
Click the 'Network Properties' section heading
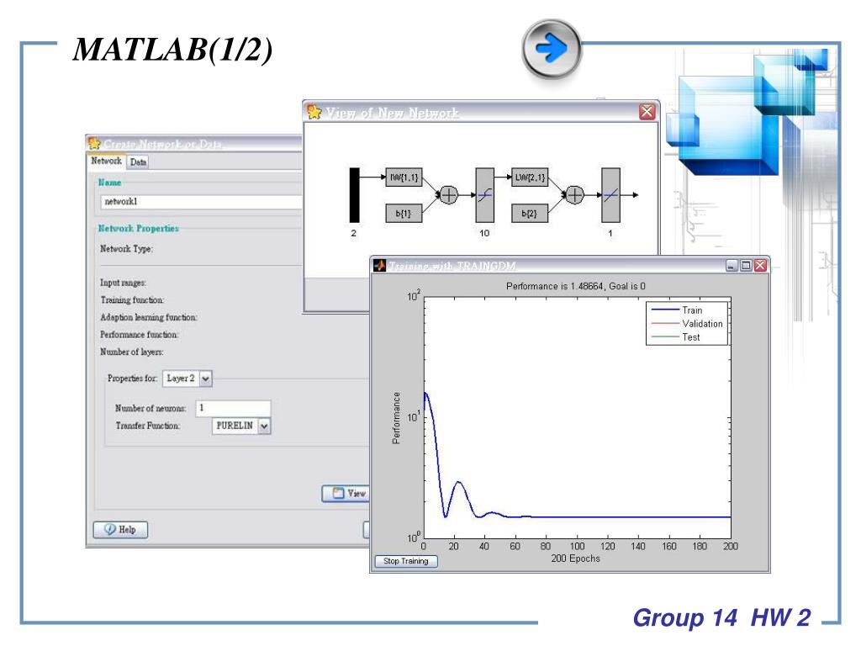tap(139, 229)
